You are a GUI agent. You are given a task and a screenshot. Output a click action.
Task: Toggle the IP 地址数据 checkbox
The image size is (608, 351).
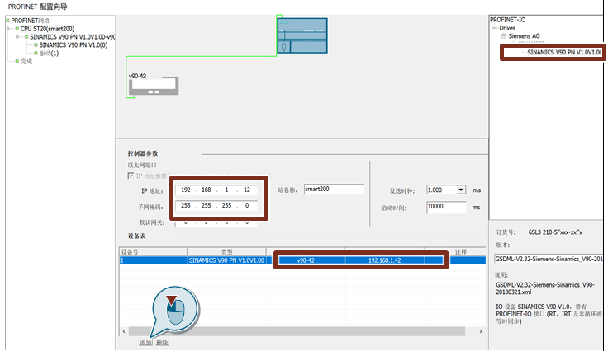tap(131, 175)
